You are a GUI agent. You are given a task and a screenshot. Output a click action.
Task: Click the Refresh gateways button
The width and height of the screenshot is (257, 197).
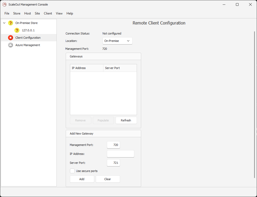tap(126, 120)
